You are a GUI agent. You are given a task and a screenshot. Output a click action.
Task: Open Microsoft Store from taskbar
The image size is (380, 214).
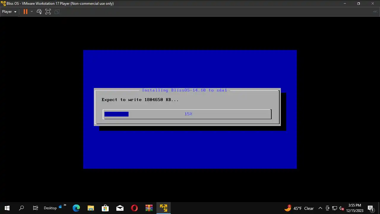pos(105,208)
